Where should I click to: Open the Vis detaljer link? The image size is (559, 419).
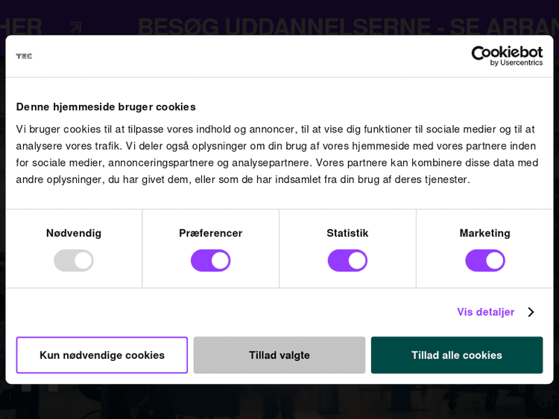click(x=486, y=312)
